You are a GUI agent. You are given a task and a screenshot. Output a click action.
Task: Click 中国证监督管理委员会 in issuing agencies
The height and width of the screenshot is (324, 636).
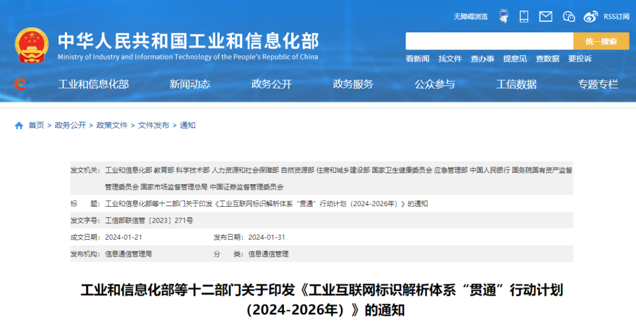pyautogui.click(x=247, y=187)
